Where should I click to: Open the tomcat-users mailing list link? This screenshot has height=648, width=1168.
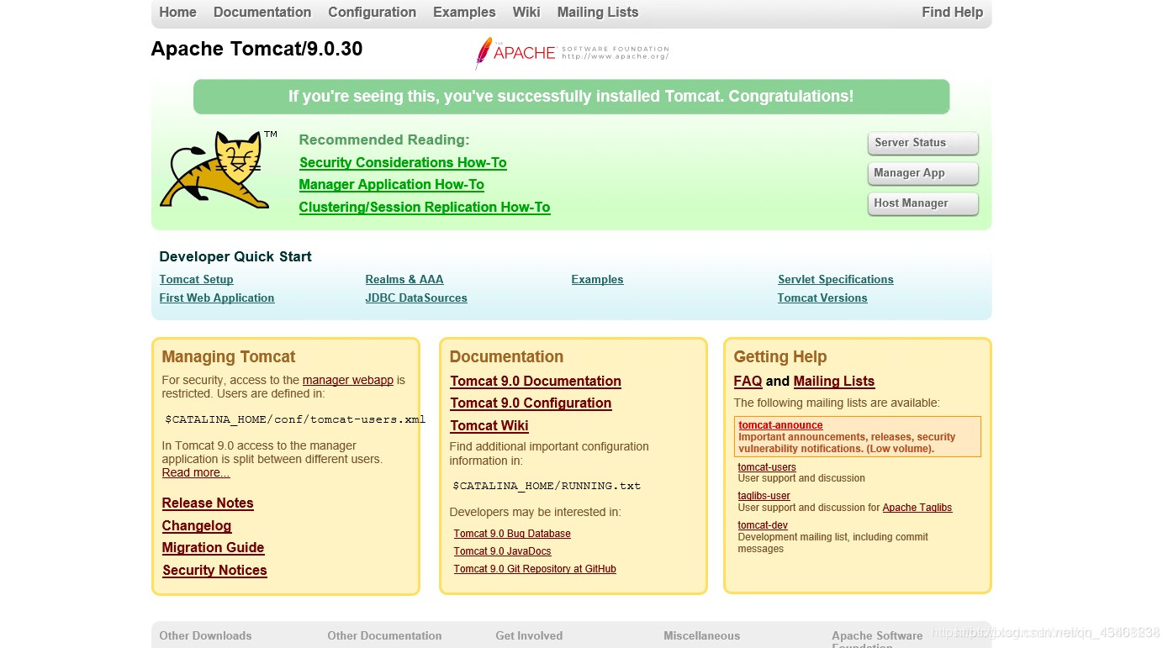[767, 467]
